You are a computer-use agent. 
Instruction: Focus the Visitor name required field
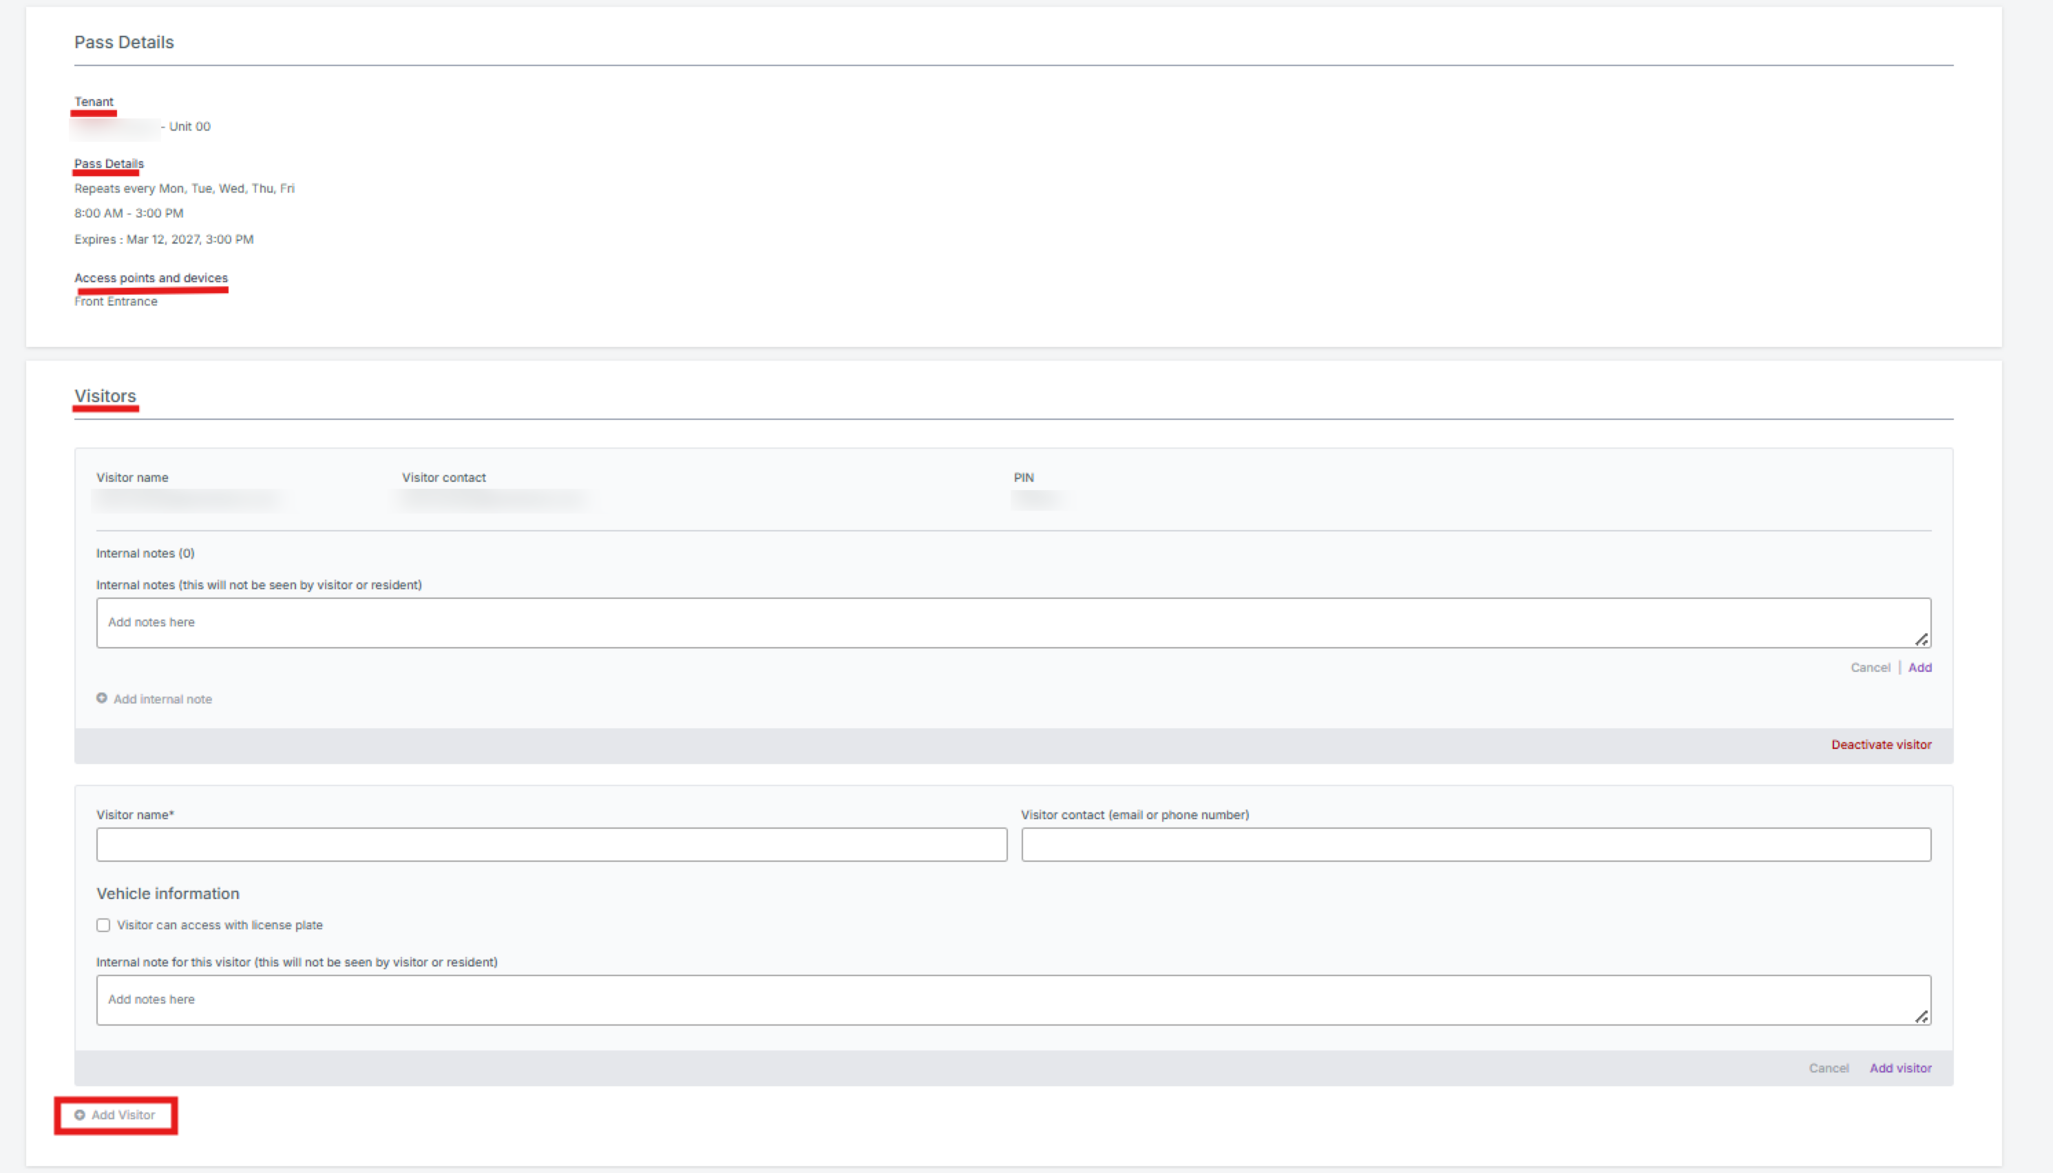[551, 845]
